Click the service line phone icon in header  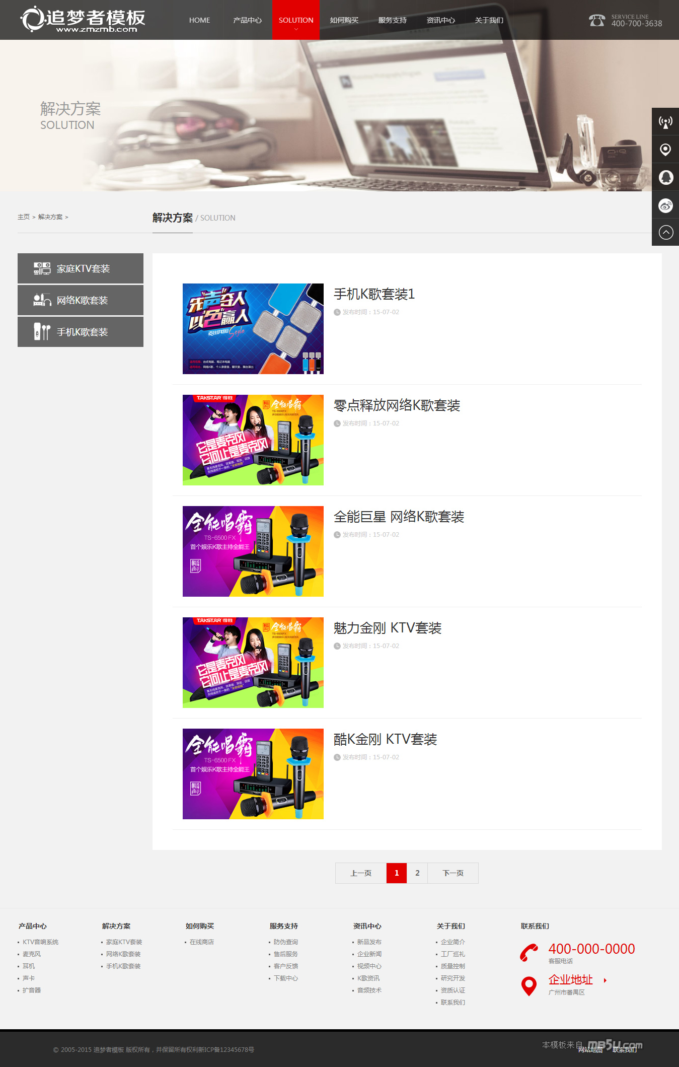597,20
